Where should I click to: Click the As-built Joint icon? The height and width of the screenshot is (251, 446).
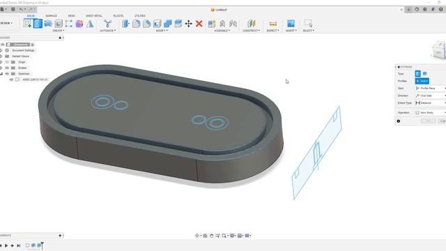tap(233, 24)
